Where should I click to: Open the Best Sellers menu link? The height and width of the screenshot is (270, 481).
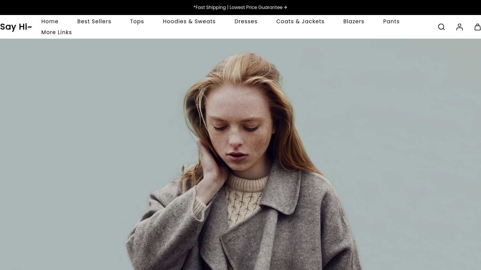[x=94, y=21]
